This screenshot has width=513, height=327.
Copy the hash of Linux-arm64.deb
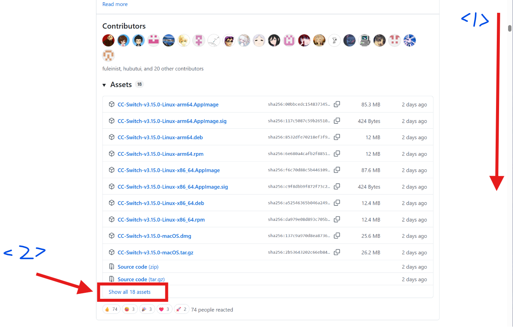pyautogui.click(x=337, y=137)
